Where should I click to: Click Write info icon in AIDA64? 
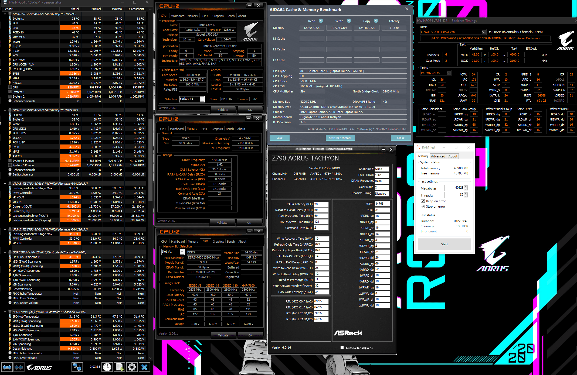click(349, 21)
